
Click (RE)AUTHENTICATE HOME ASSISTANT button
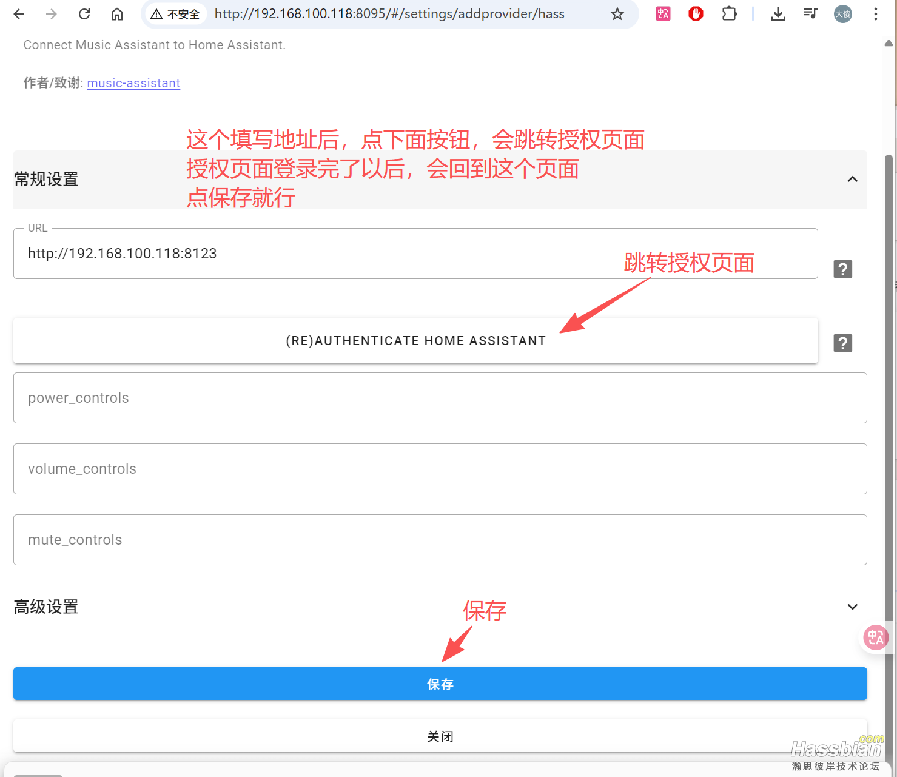tap(415, 341)
